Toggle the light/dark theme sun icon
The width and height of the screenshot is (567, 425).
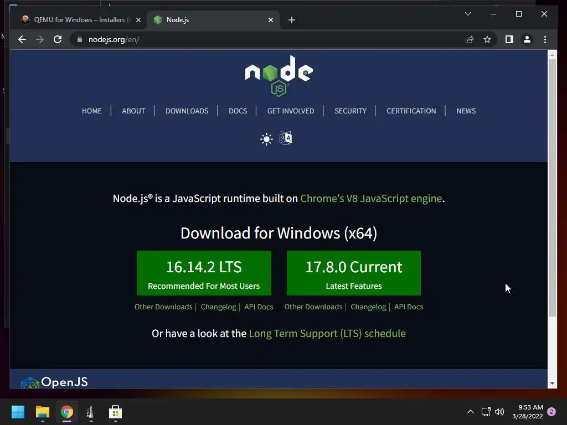tap(266, 139)
